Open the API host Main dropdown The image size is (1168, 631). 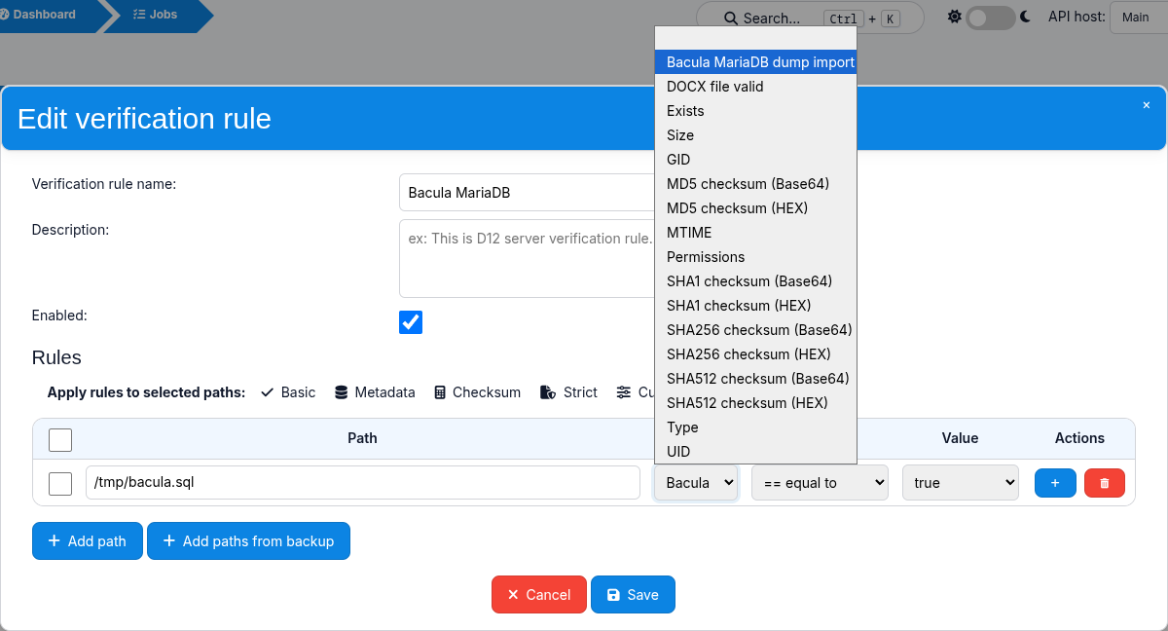1138,18
